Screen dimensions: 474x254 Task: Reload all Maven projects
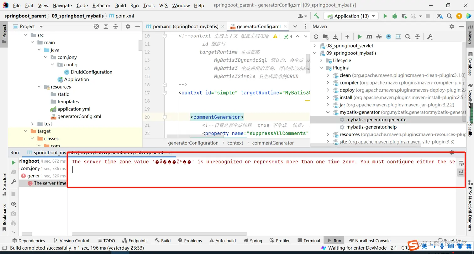(316, 37)
